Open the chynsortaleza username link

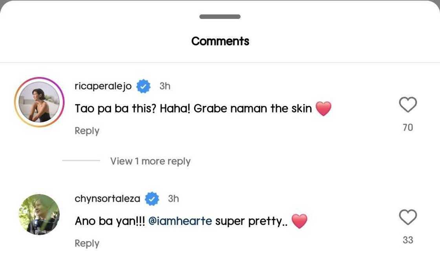click(x=107, y=199)
